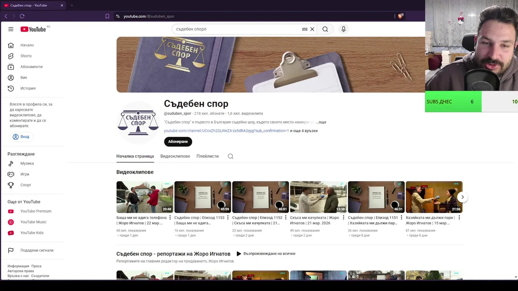
Task: Click the search magnifier button
Action: coord(325,29)
